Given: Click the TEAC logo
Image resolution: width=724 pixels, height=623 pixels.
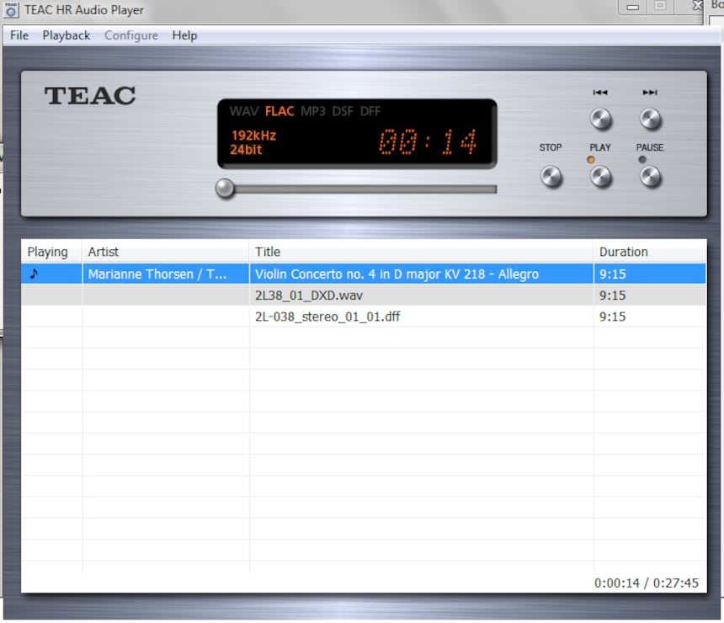Looking at the screenshot, I should [90, 96].
